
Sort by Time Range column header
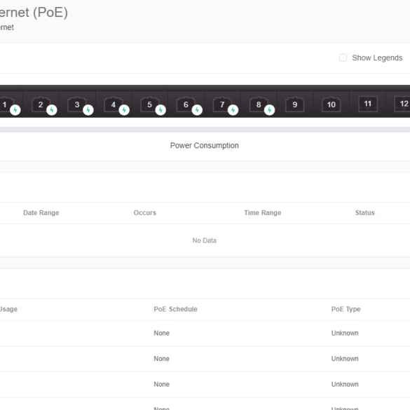263,212
